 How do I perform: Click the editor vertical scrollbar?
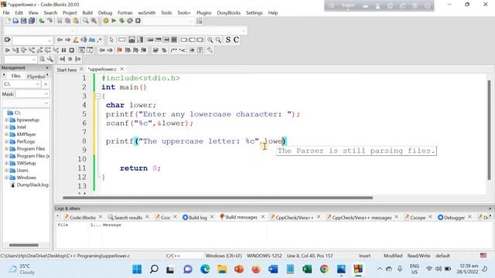pos(490,130)
